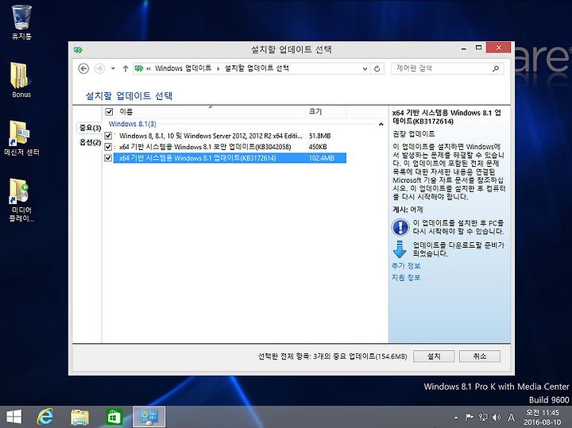The width and height of the screenshot is (572, 428).
Task: Uncheck the KB3172614 update checkbox
Action: tap(108, 158)
